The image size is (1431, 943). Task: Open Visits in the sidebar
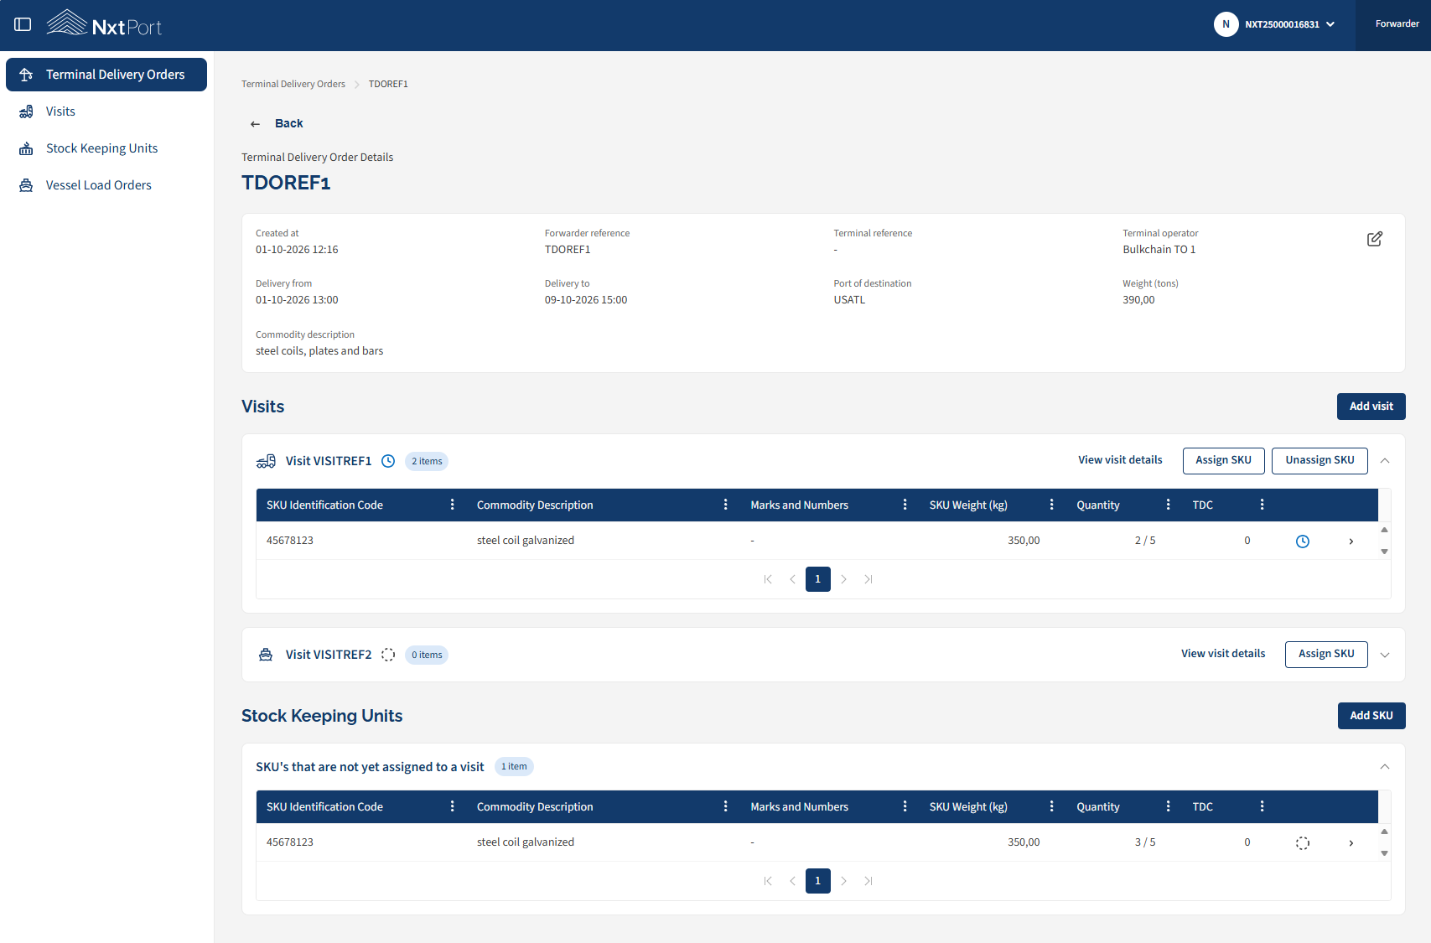point(106,111)
